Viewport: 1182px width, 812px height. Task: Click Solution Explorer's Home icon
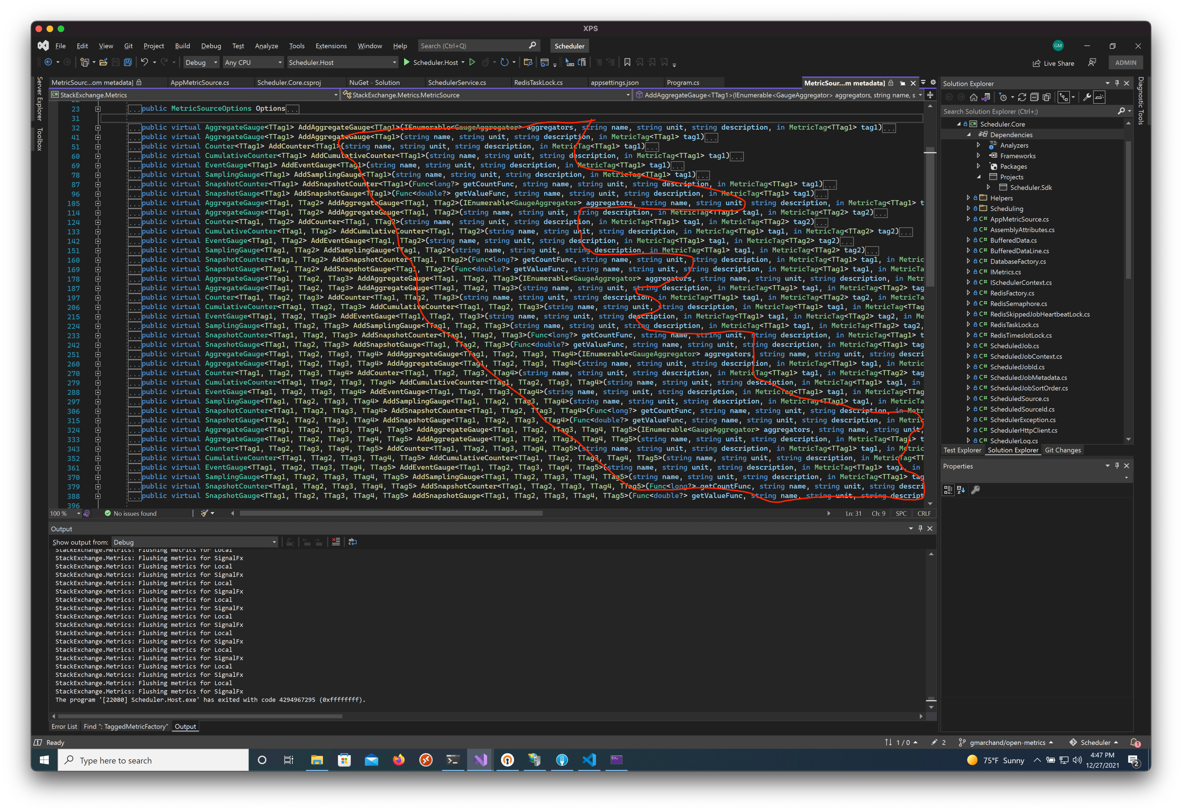pos(973,97)
